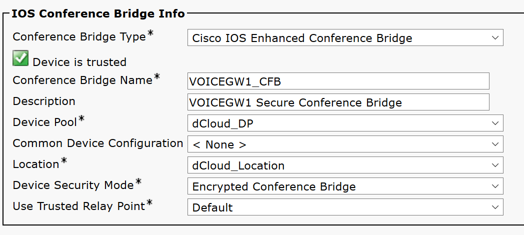Viewport: 524px width, 235px height.
Task: Click the Use Trusted Relay Point chevron arrow
Action: [495, 207]
